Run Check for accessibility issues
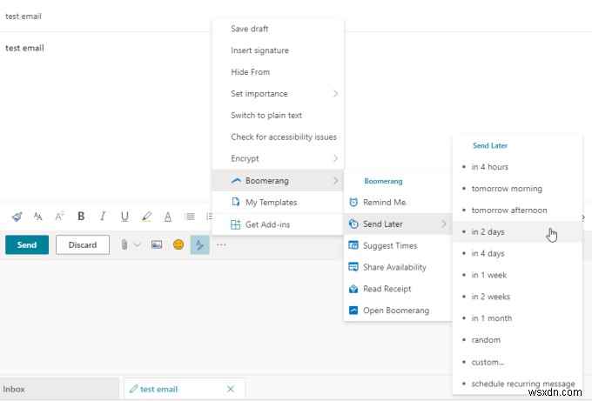The image size is (592, 401). 278,137
